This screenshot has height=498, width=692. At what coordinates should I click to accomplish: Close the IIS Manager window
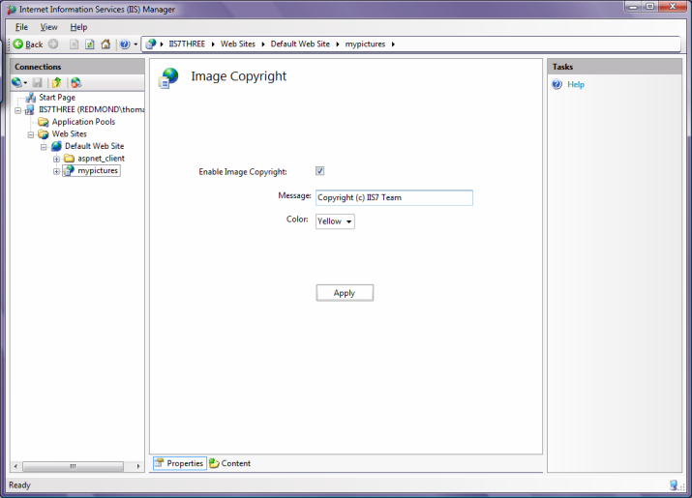point(673,7)
